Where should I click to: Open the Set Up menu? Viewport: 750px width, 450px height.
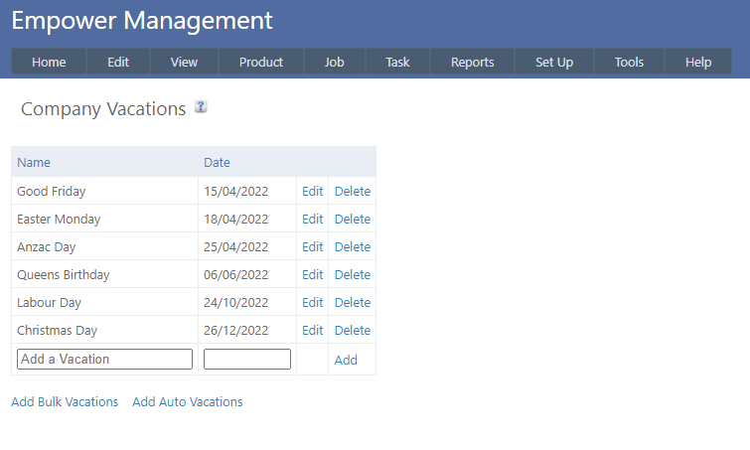point(554,62)
